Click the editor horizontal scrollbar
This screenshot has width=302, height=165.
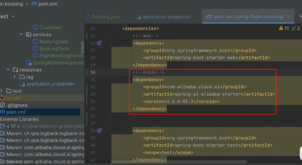tap(179, 162)
